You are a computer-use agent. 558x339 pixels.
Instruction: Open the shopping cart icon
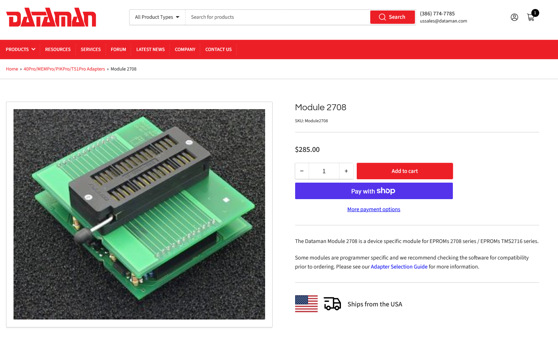click(x=531, y=17)
